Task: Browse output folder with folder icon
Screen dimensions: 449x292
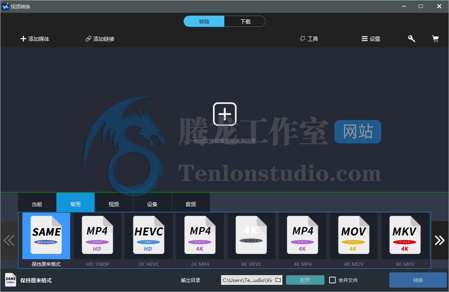Action: pos(278,280)
